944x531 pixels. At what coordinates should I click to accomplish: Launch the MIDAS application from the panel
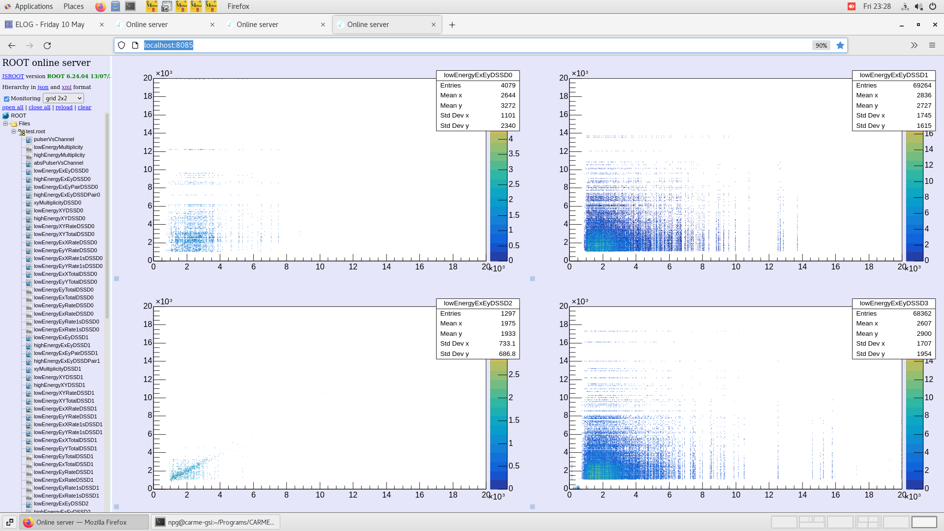152,6
